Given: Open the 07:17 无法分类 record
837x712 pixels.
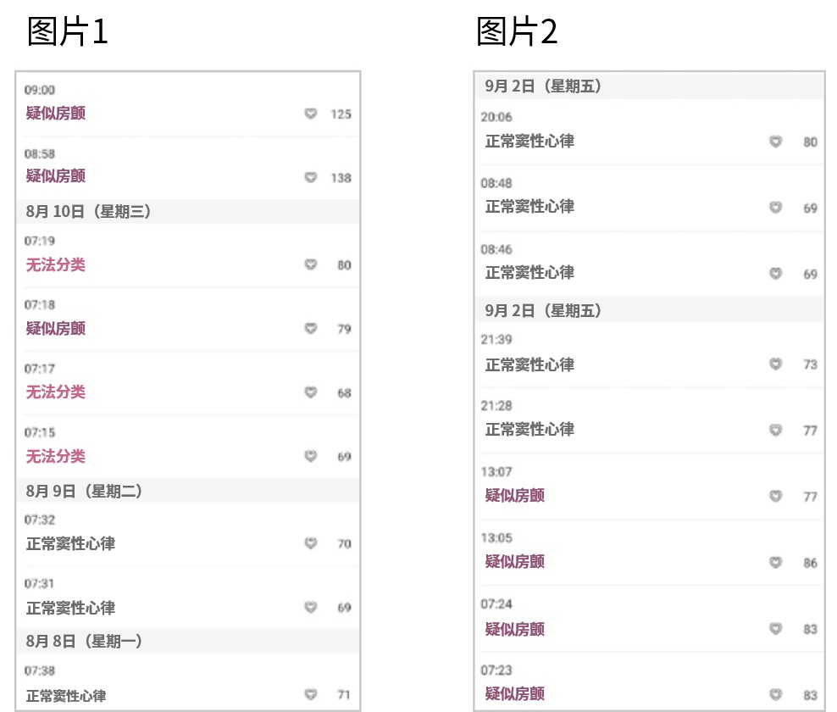Looking at the screenshot, I should (x=188, y=383).
